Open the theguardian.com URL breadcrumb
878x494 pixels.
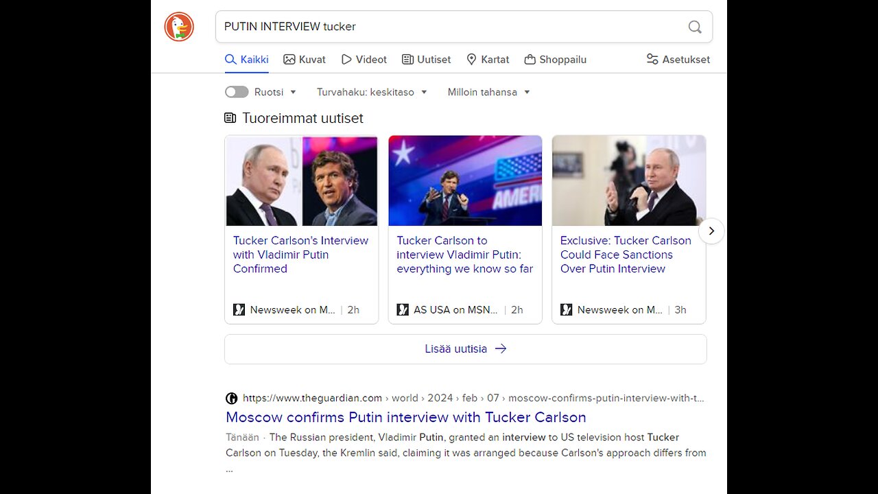(x=473, y=398)
